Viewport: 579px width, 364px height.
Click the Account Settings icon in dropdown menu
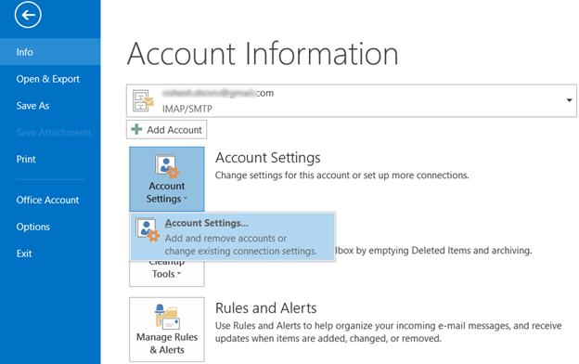[x=148, y=229]
